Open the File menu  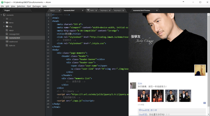tap(2, 6)
